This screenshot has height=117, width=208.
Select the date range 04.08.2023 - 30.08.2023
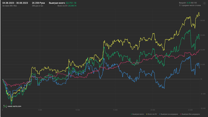(x=15, y=3)
